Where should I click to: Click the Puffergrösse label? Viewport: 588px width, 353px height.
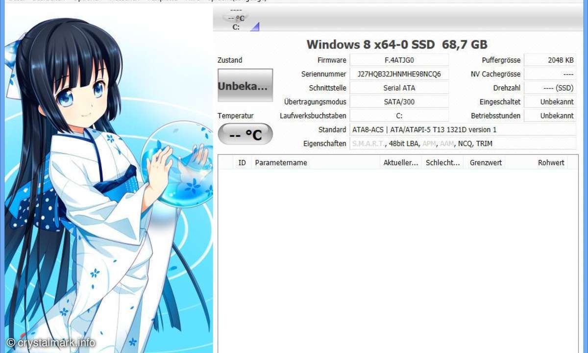(501, 60)
